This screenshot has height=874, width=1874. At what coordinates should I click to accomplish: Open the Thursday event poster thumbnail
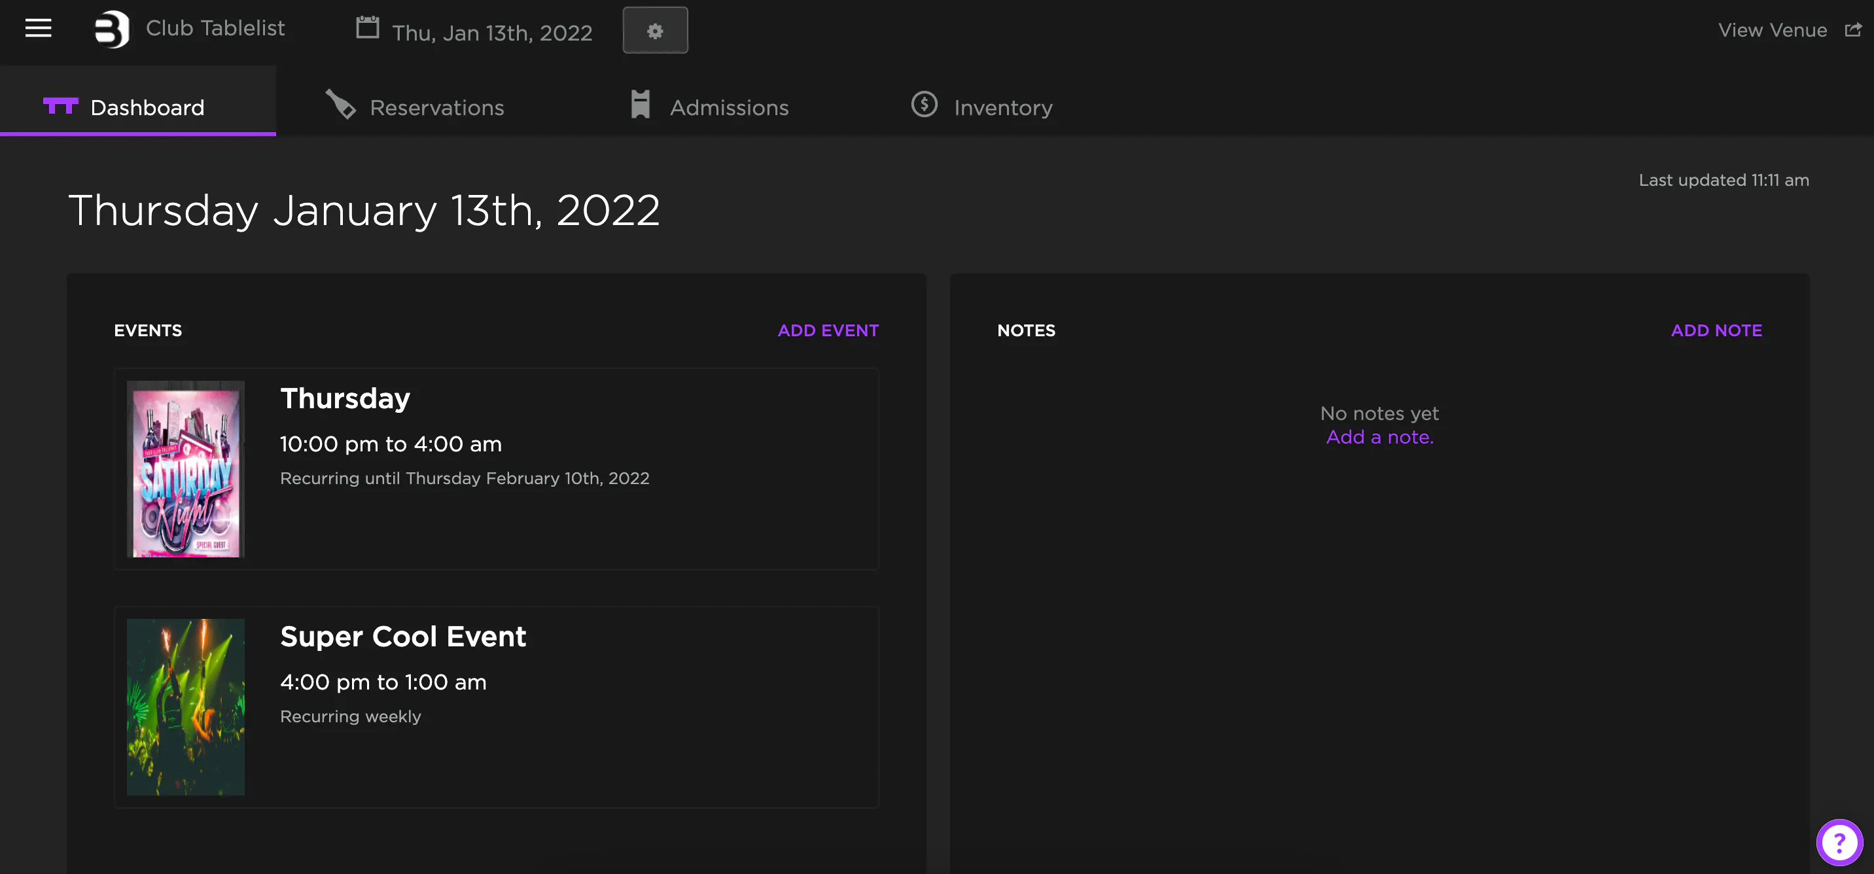click(x=186, y=469)
